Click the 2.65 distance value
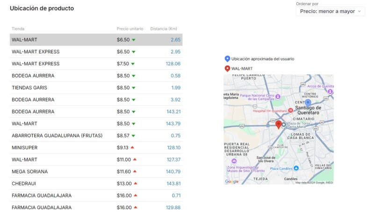This screenshot has width=374, height=212. (x=176, y=40)
